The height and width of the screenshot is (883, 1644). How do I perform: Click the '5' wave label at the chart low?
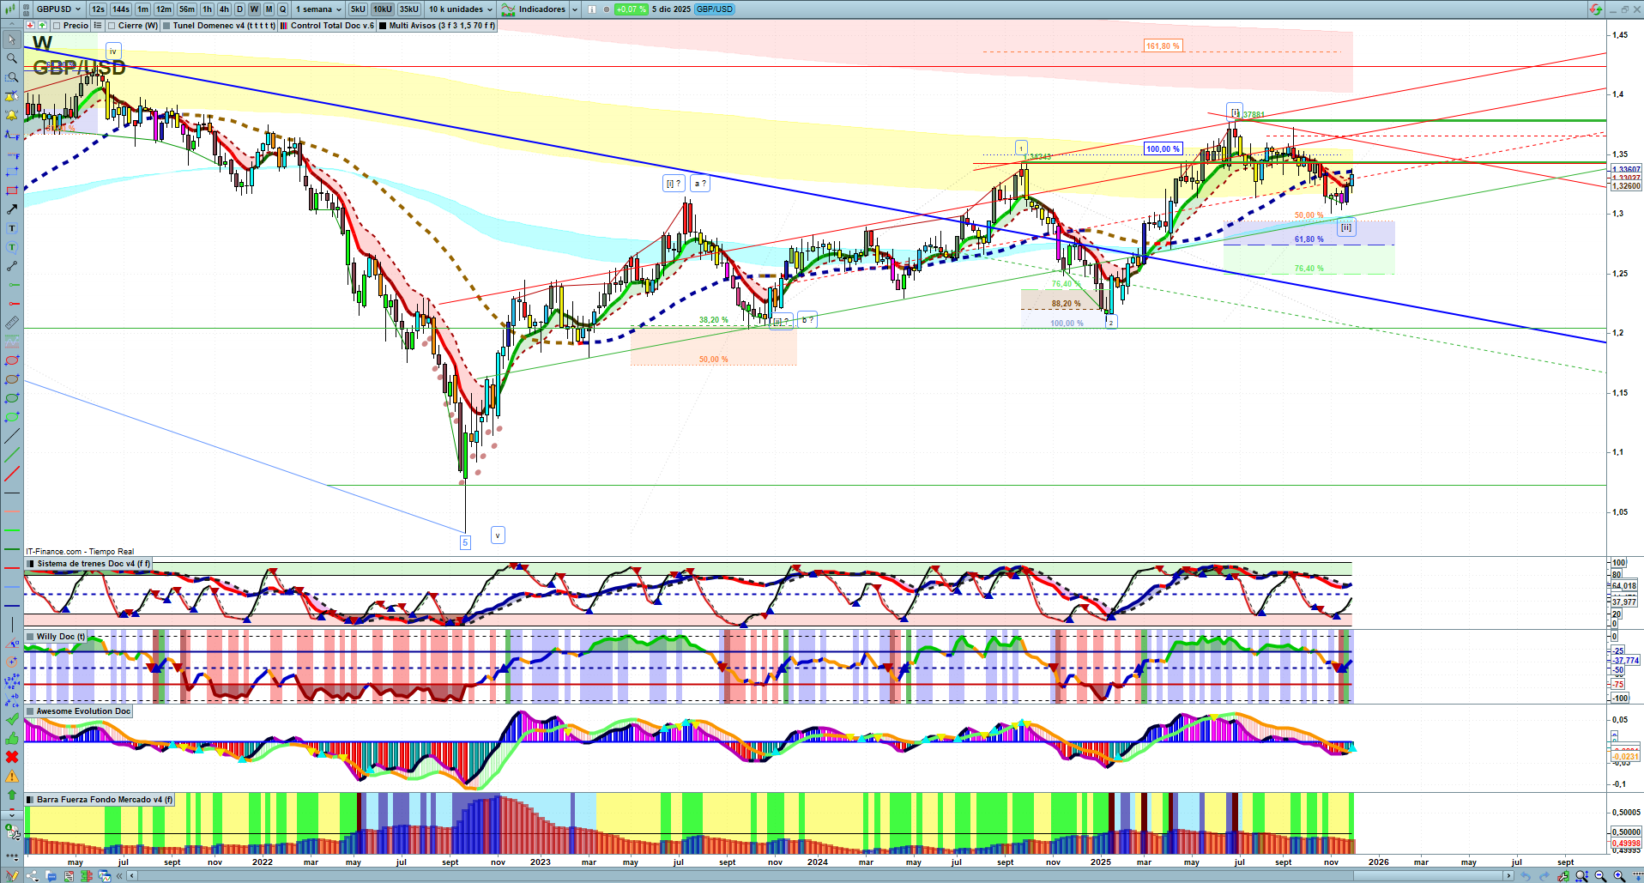[465, 542]
